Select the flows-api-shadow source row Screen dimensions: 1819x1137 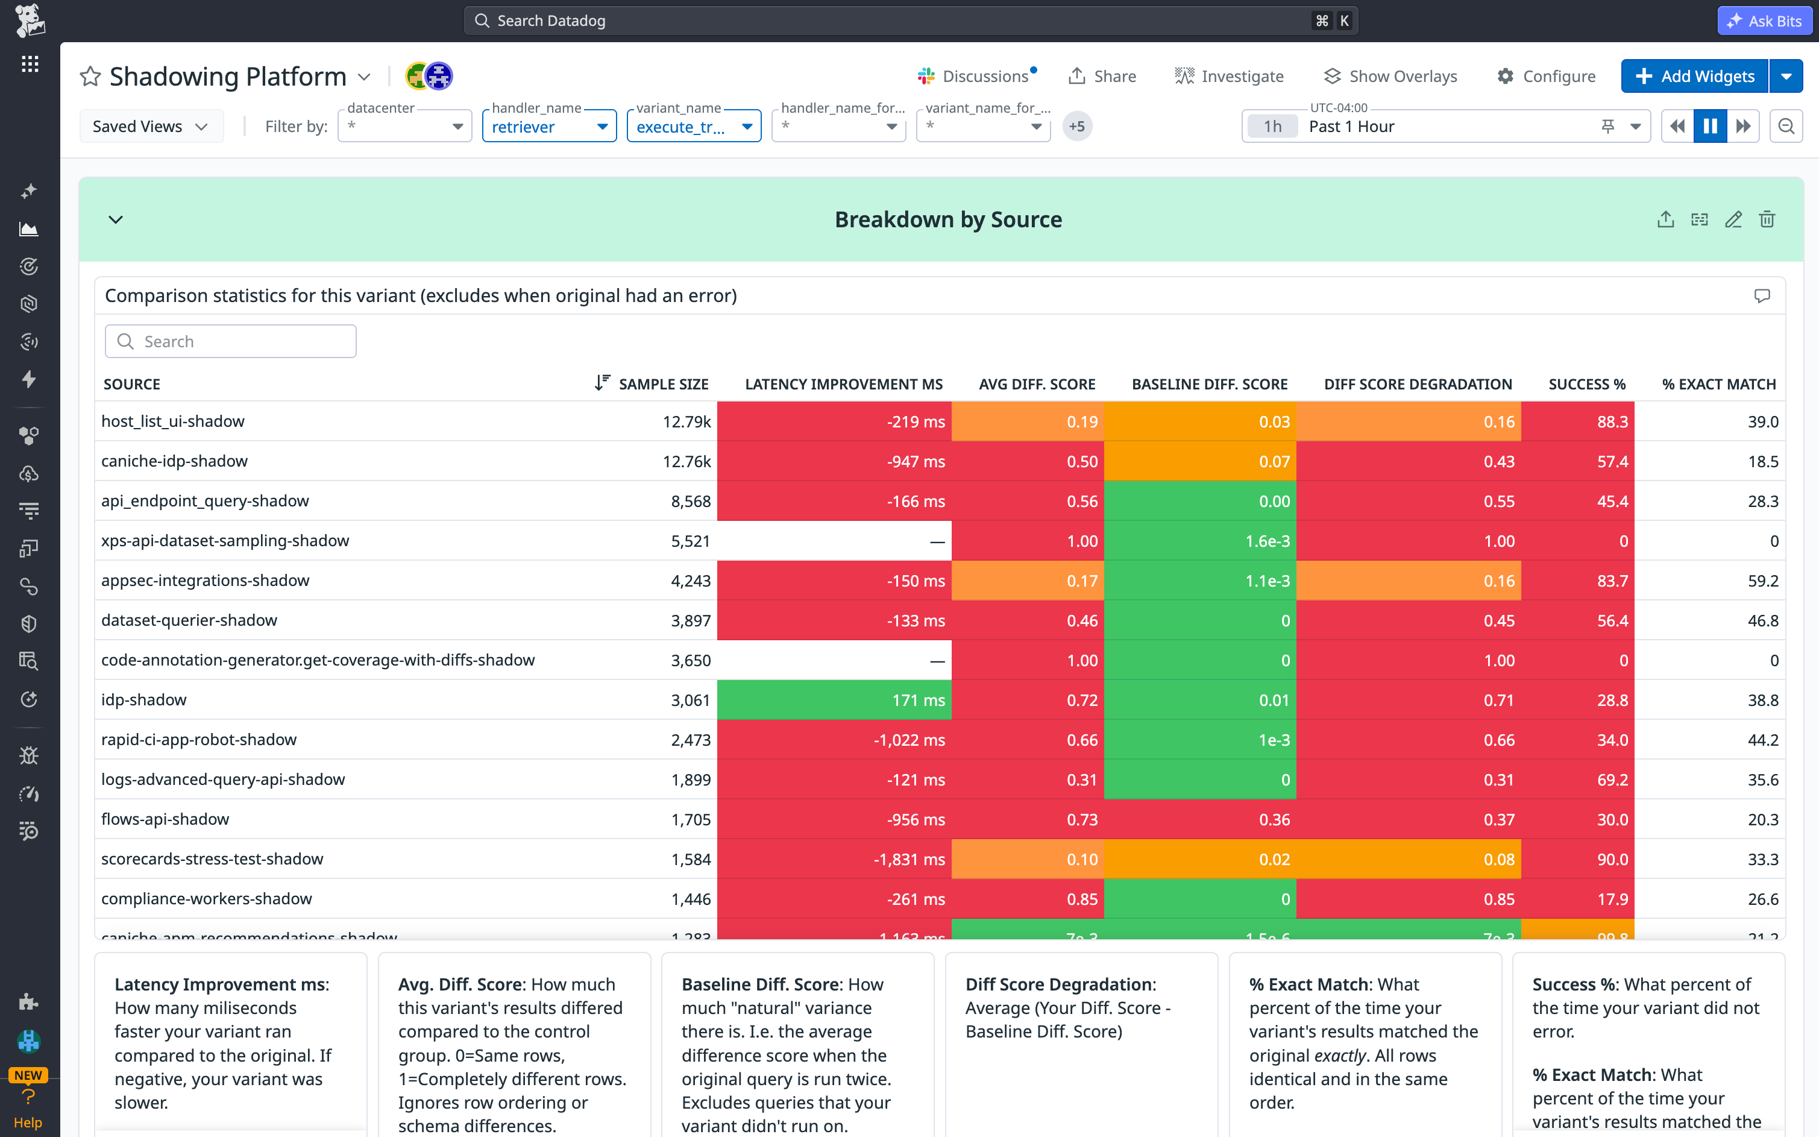tap(940, 819)
